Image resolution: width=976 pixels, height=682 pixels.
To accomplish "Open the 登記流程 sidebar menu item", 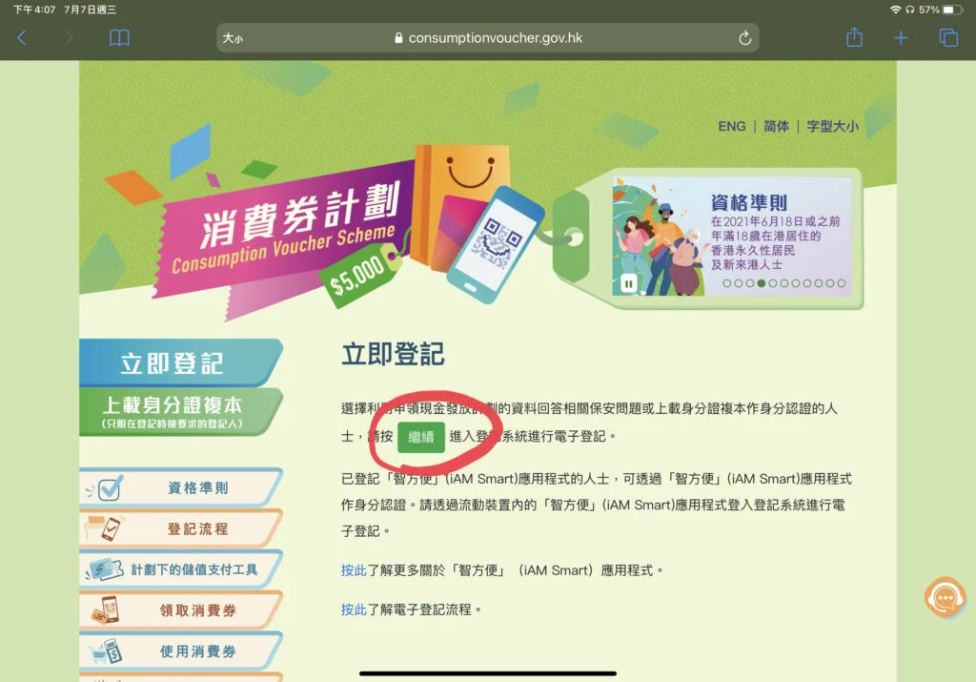I will (x=181, y=528).
